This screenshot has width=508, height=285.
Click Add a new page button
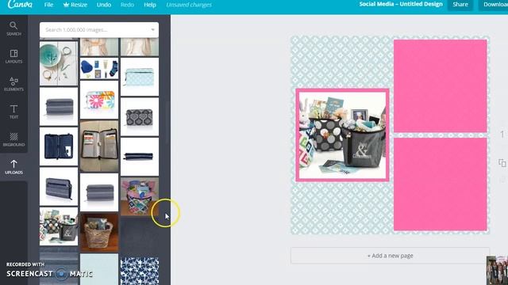coord(390,256)
